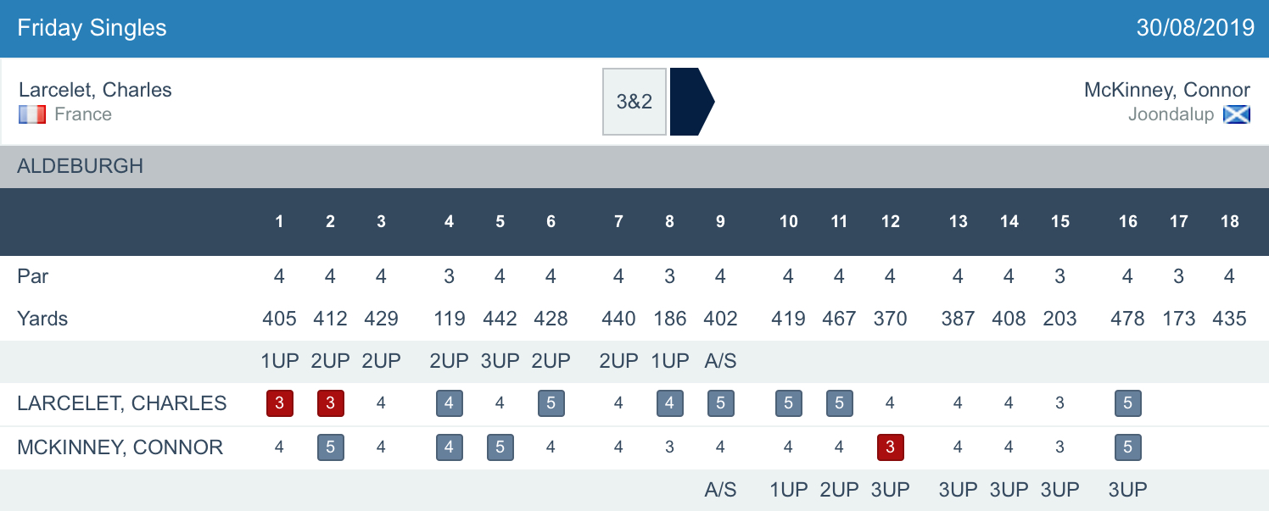This screenshot has width=1269, height=511.
Task: Click the 3&2 match result box
Action: (634, 102)
